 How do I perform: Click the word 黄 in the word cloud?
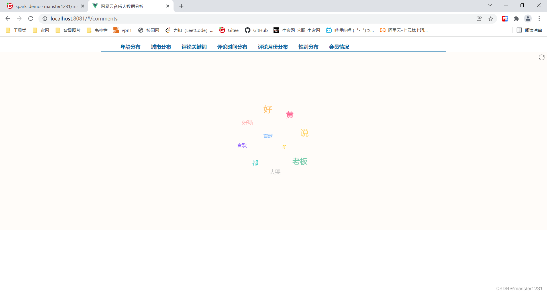pyautogui.click(x=290, y=115)
